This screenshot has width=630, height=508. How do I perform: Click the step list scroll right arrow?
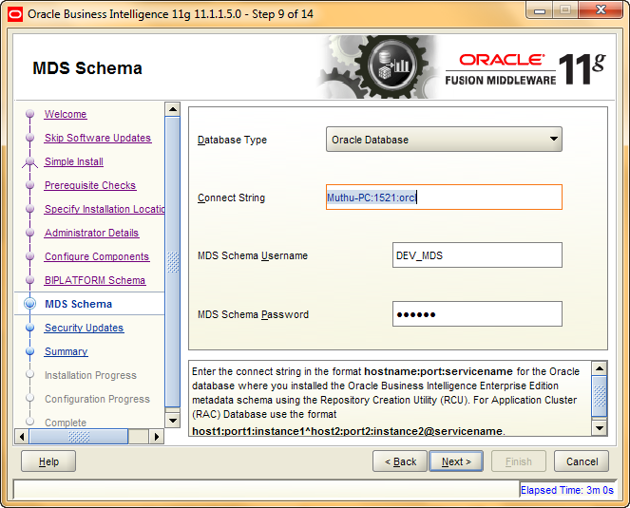(x=157, y=436)
